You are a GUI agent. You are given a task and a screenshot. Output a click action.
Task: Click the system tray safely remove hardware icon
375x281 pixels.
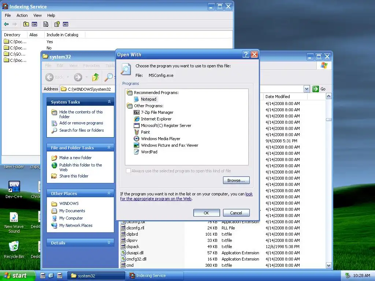pyautogui.click(x=348, y=276)
